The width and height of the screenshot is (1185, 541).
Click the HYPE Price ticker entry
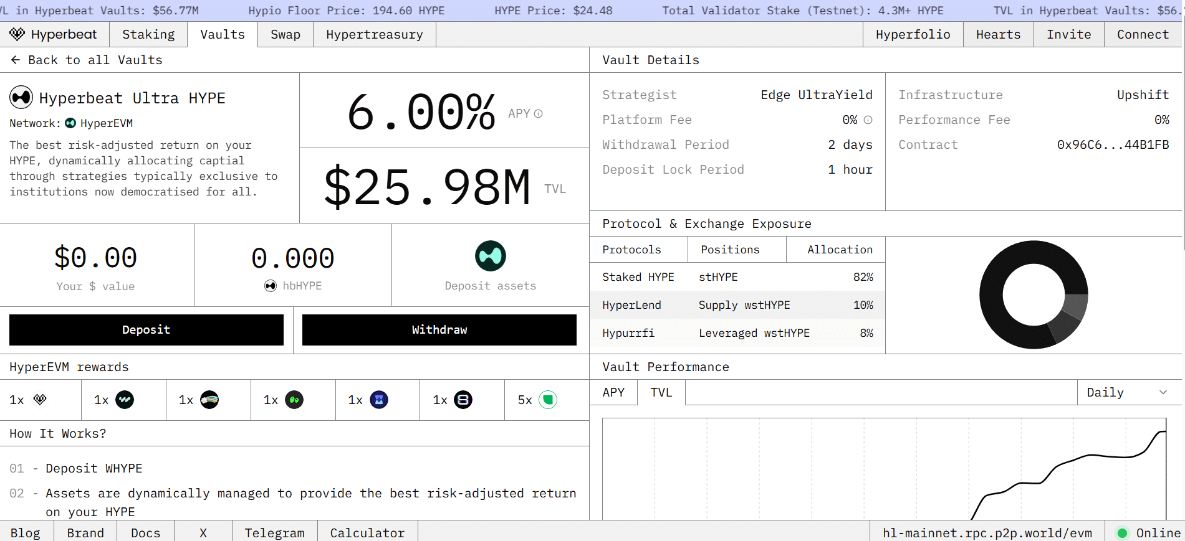pos(554,11)
